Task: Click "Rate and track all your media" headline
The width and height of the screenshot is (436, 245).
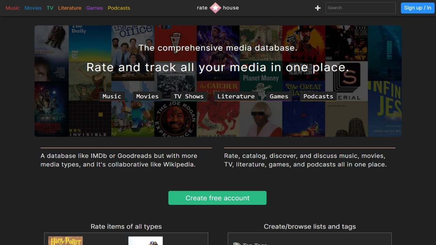Action: coord(218,67)
